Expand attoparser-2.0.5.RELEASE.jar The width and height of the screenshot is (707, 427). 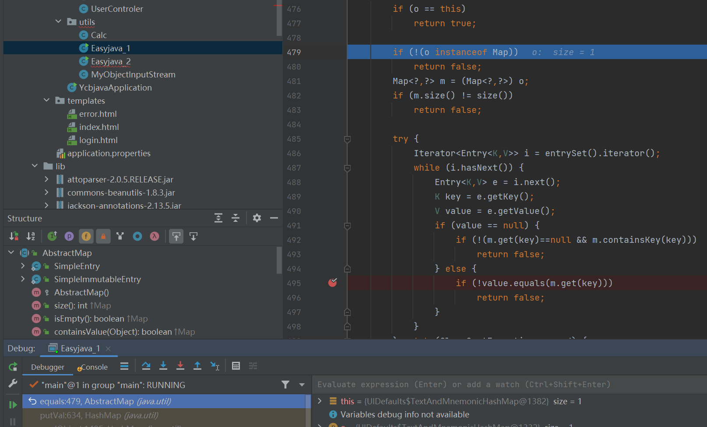click(x=47, y=179)
